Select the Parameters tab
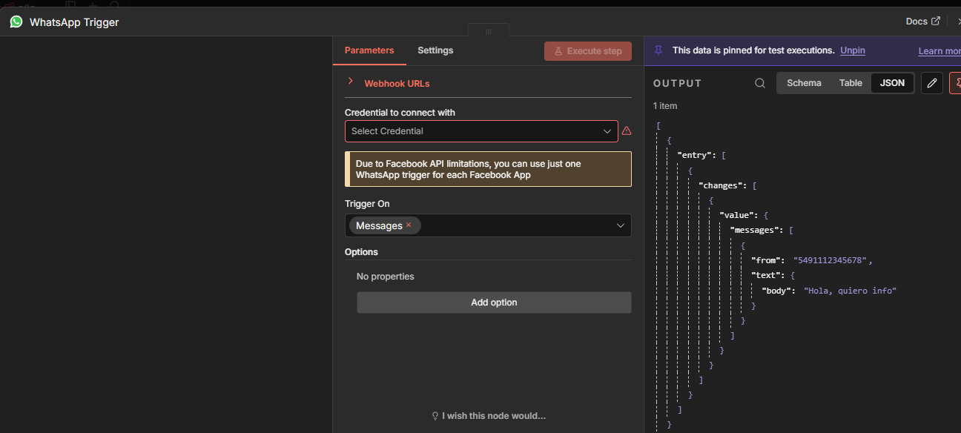The height and width of the screenshot is (433, 961). pos(369,50)
